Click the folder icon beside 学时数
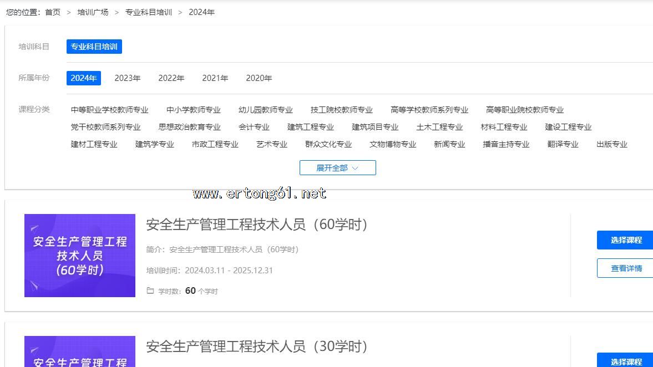 [x=150, y=290]
